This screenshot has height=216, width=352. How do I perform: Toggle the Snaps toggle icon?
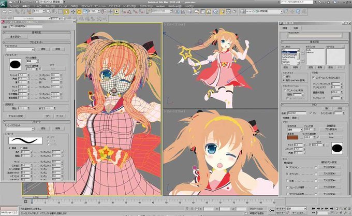click(x=124, y=12)
